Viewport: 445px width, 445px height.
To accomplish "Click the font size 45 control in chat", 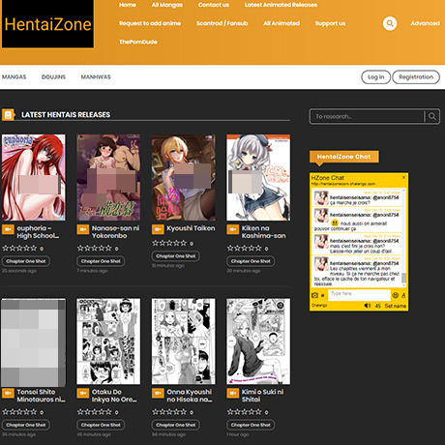I will pyautogui.click(x=378, y=306).
